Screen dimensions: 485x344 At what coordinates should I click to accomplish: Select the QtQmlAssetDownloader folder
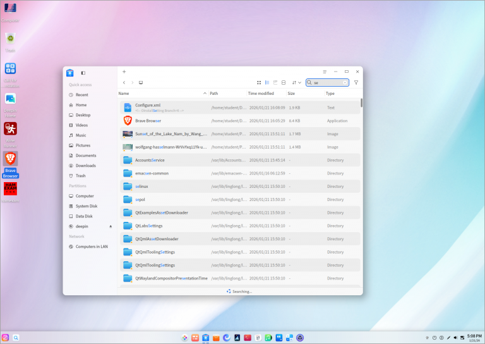[240, 239]
